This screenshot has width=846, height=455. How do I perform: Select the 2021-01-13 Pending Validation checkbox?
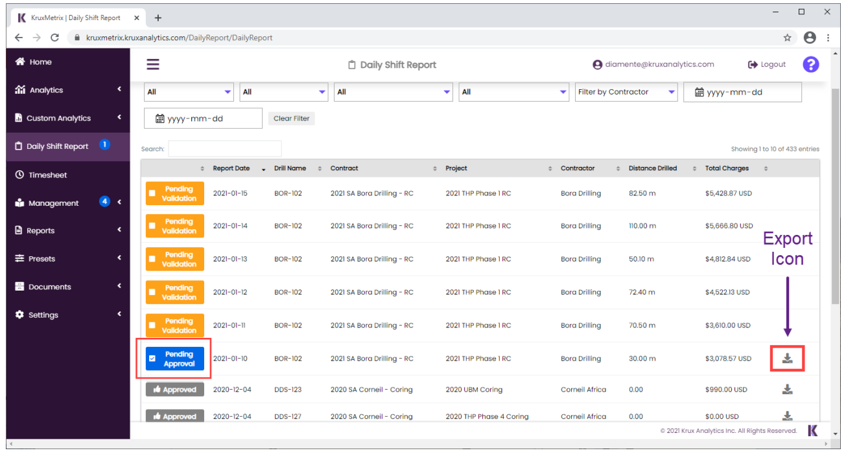point(152,259)
